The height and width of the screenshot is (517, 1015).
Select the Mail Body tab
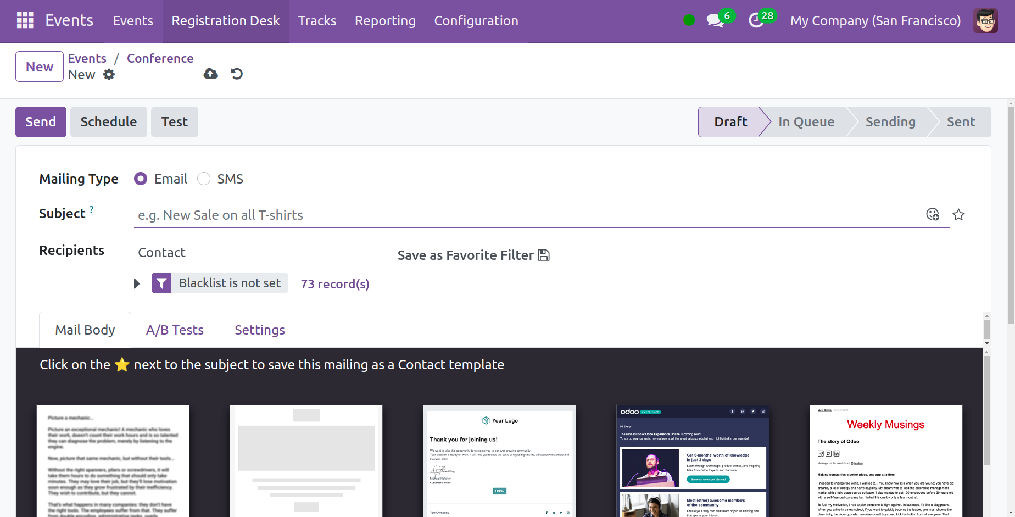click(85, 330)
